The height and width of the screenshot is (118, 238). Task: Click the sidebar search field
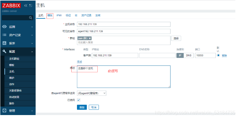coord(15,18)
